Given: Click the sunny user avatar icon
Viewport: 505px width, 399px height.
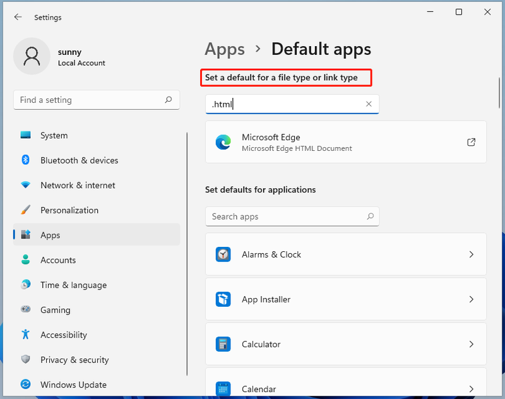Looking at the screenshot, I should pyautogui.click(x=32, y=56).
